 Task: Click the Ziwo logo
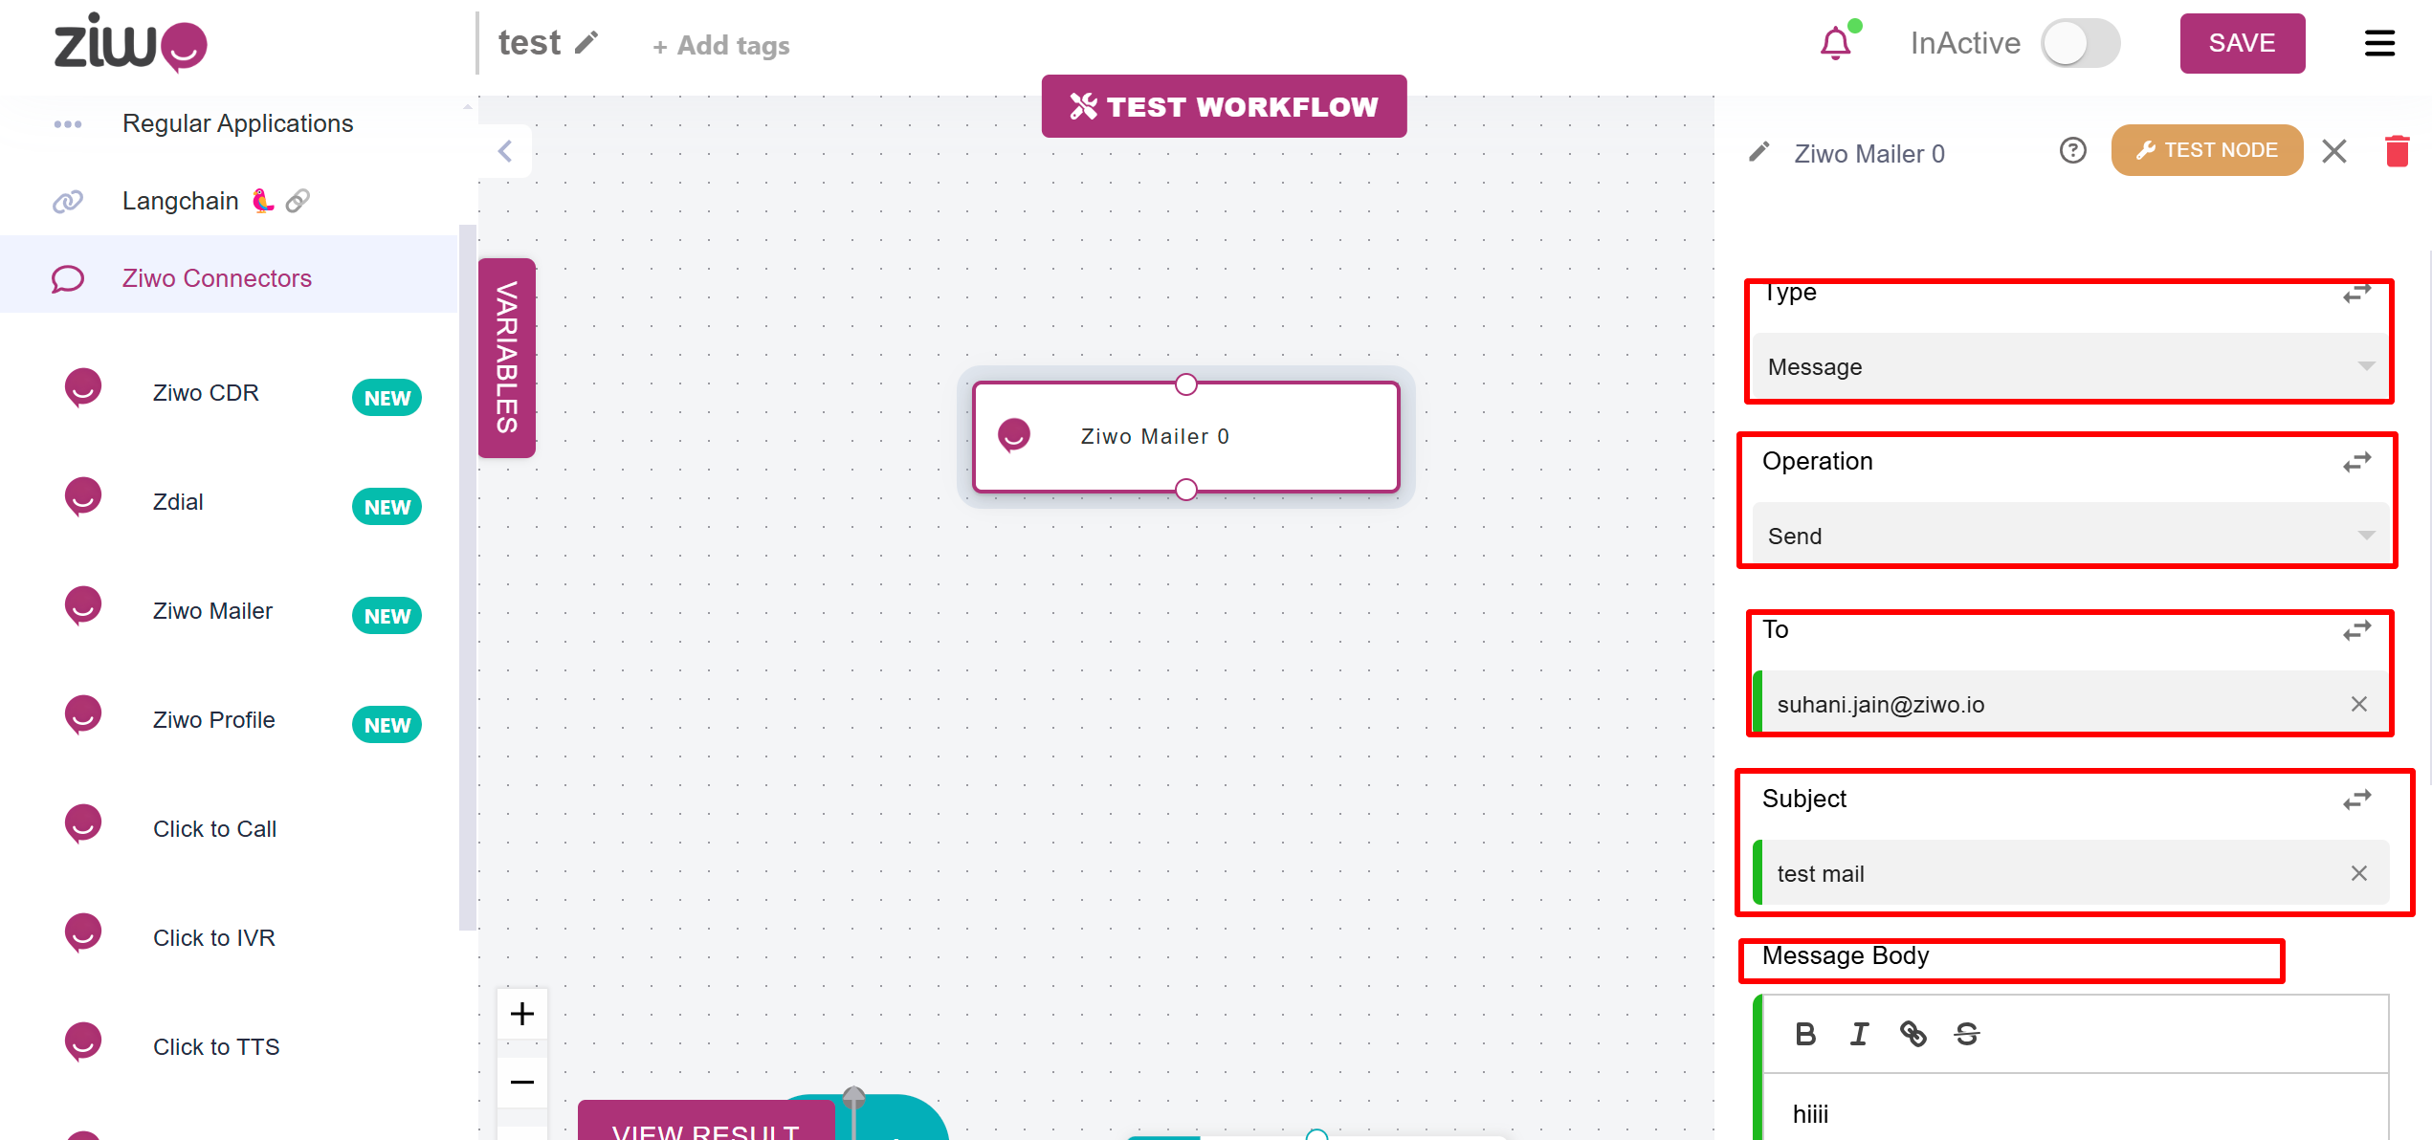[131, 43]
